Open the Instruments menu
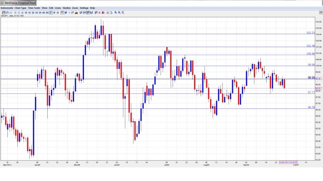The image size is (323, 181). point(7,8)
